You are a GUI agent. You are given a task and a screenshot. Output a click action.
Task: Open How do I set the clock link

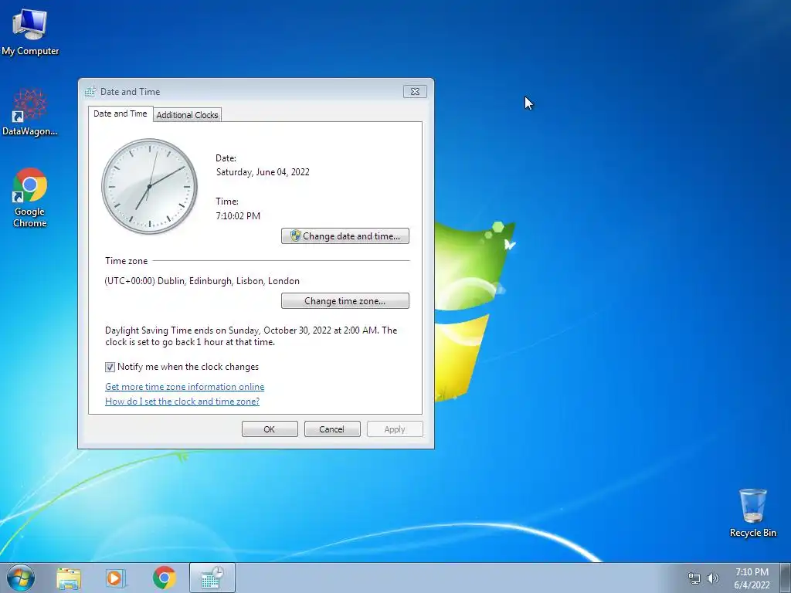tap(182, 402)
